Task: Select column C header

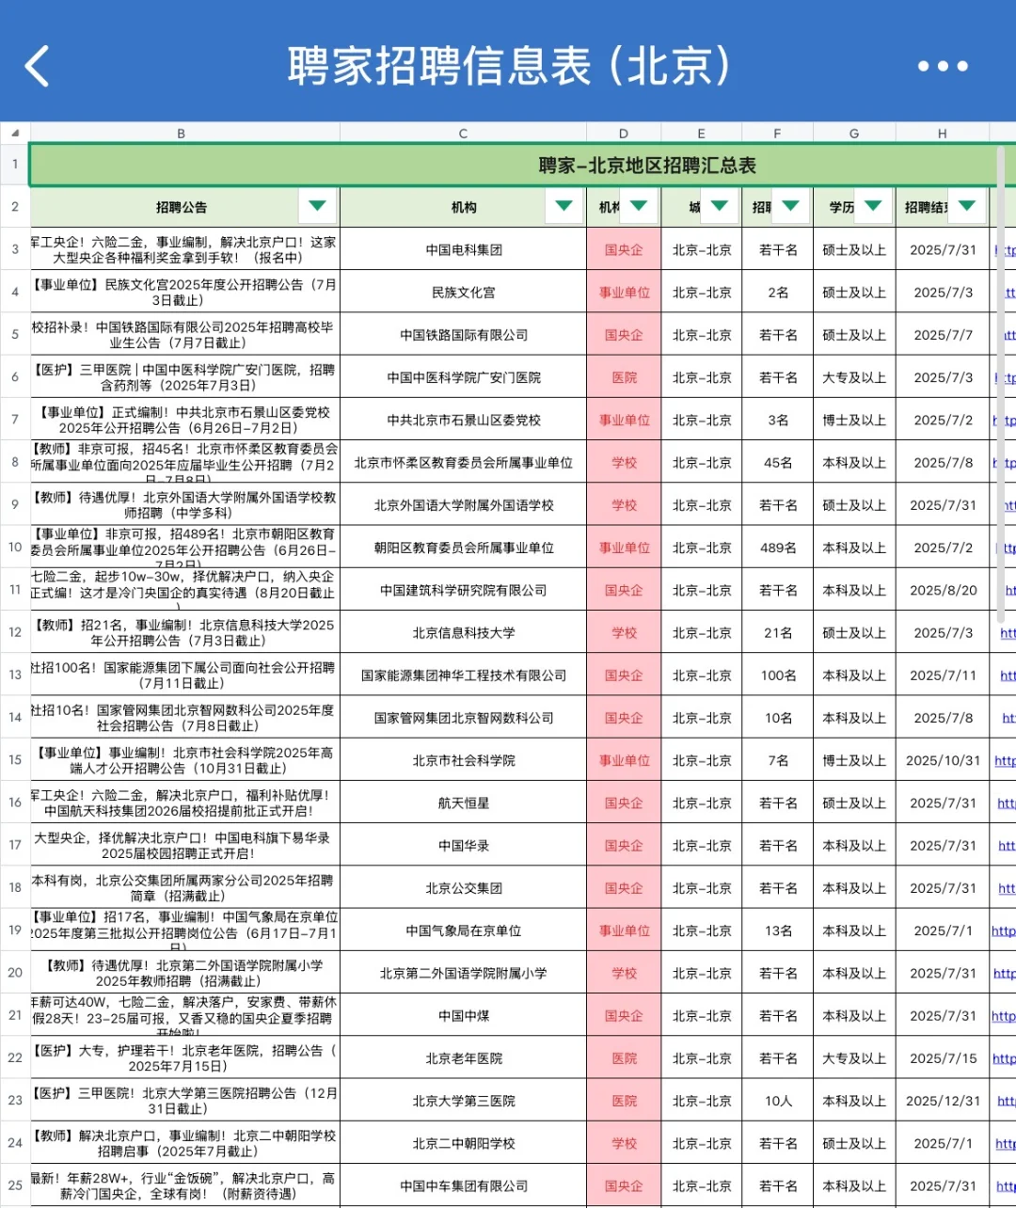Action: (463, 133)
